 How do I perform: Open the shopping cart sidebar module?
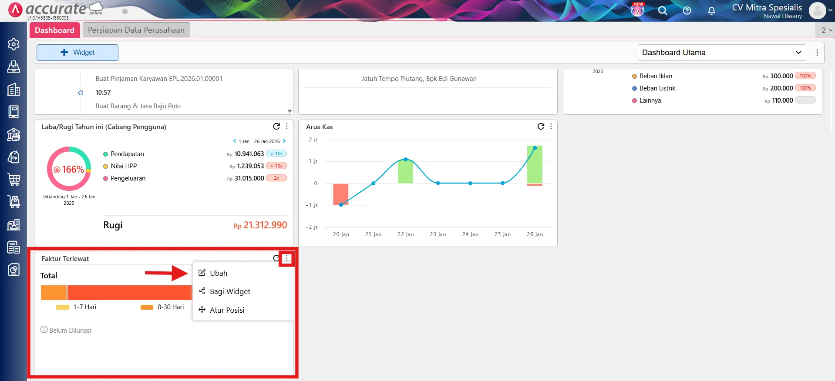click(13, 179)
